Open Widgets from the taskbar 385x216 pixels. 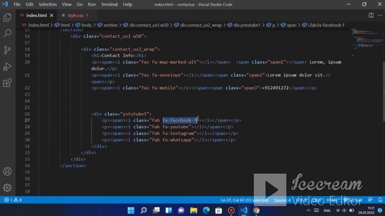[x=168, y=211]
